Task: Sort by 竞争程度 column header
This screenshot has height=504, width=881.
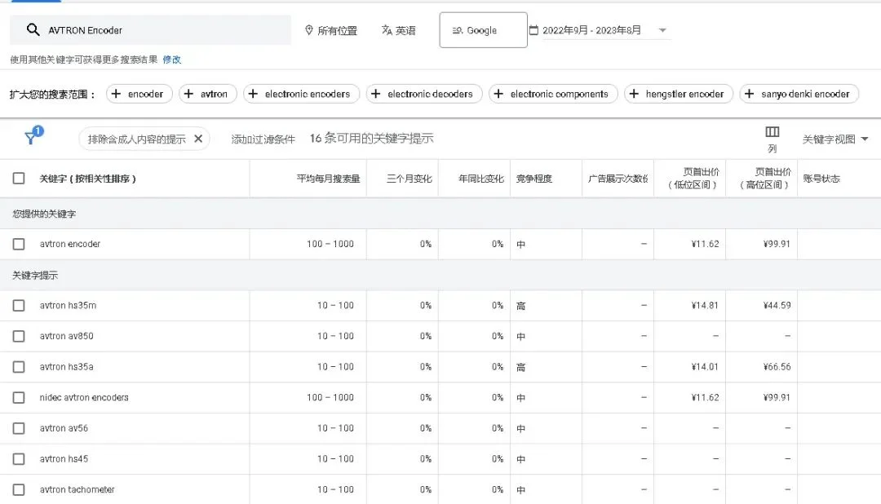Action: pyautogui.click(x=533, y=179)
